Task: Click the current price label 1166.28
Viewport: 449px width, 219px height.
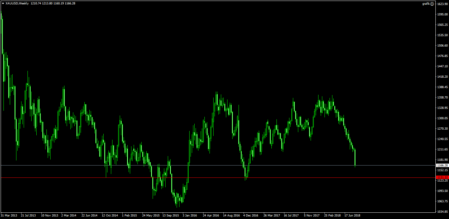Action: [x=442, y=165]
